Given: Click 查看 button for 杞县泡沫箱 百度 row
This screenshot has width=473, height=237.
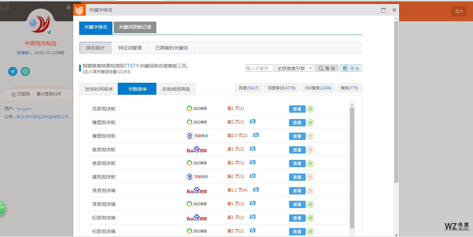Looking at the screenshot, I should pos(297,218).
